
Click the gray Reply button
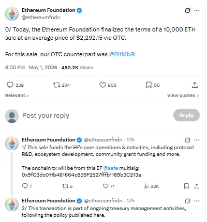coord(186,115)
